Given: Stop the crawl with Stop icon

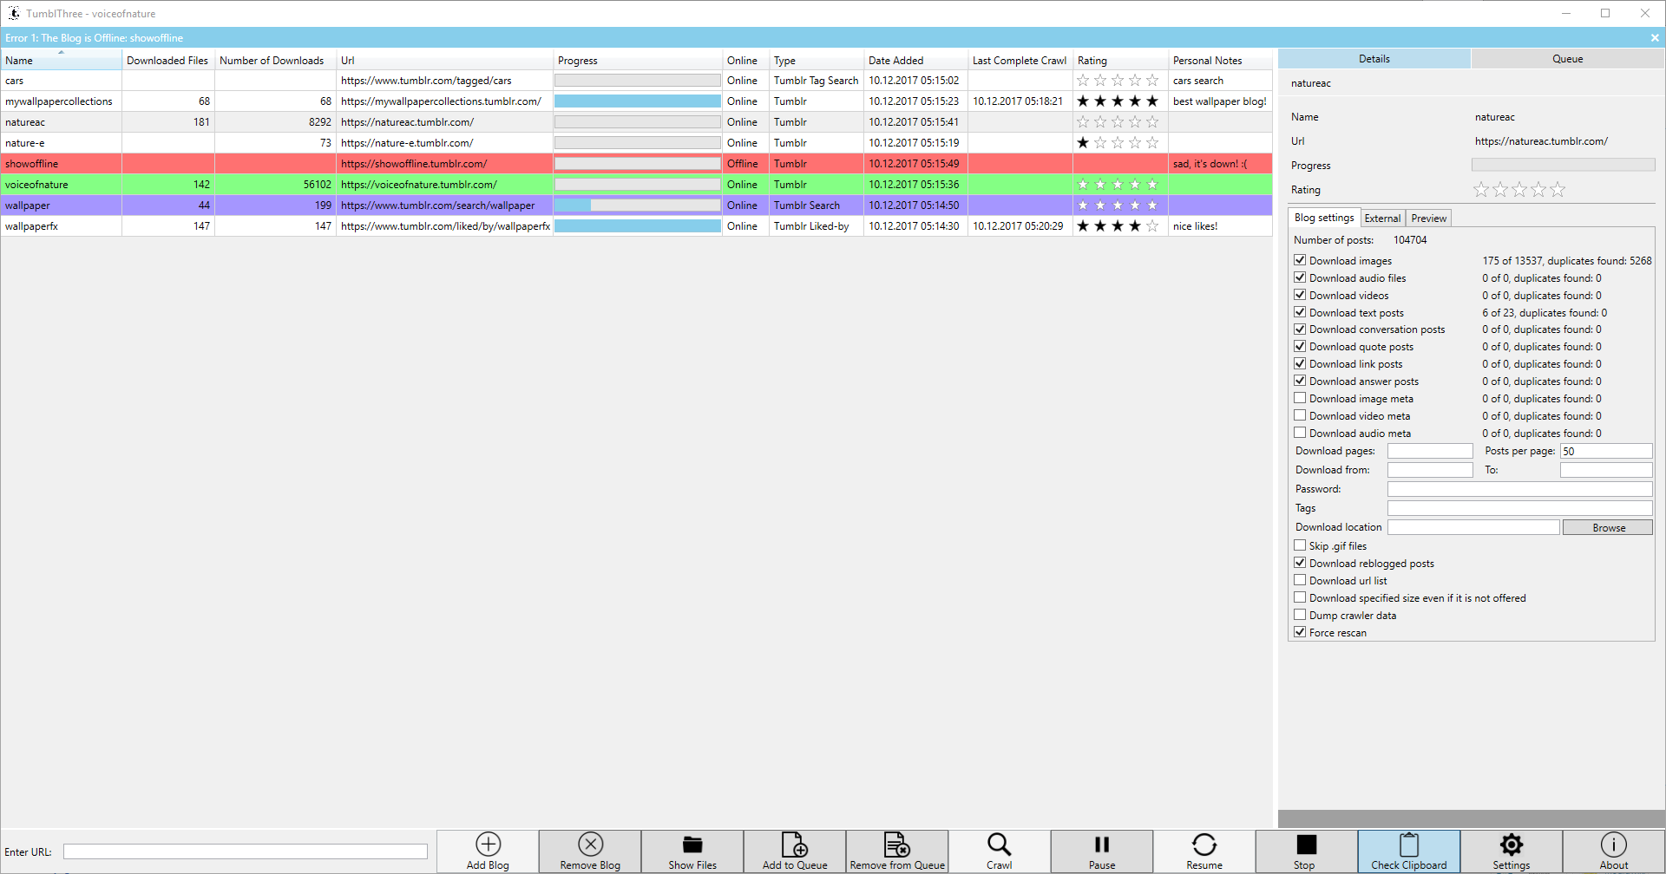Looking at the screenshot, I should [1306, 845].
